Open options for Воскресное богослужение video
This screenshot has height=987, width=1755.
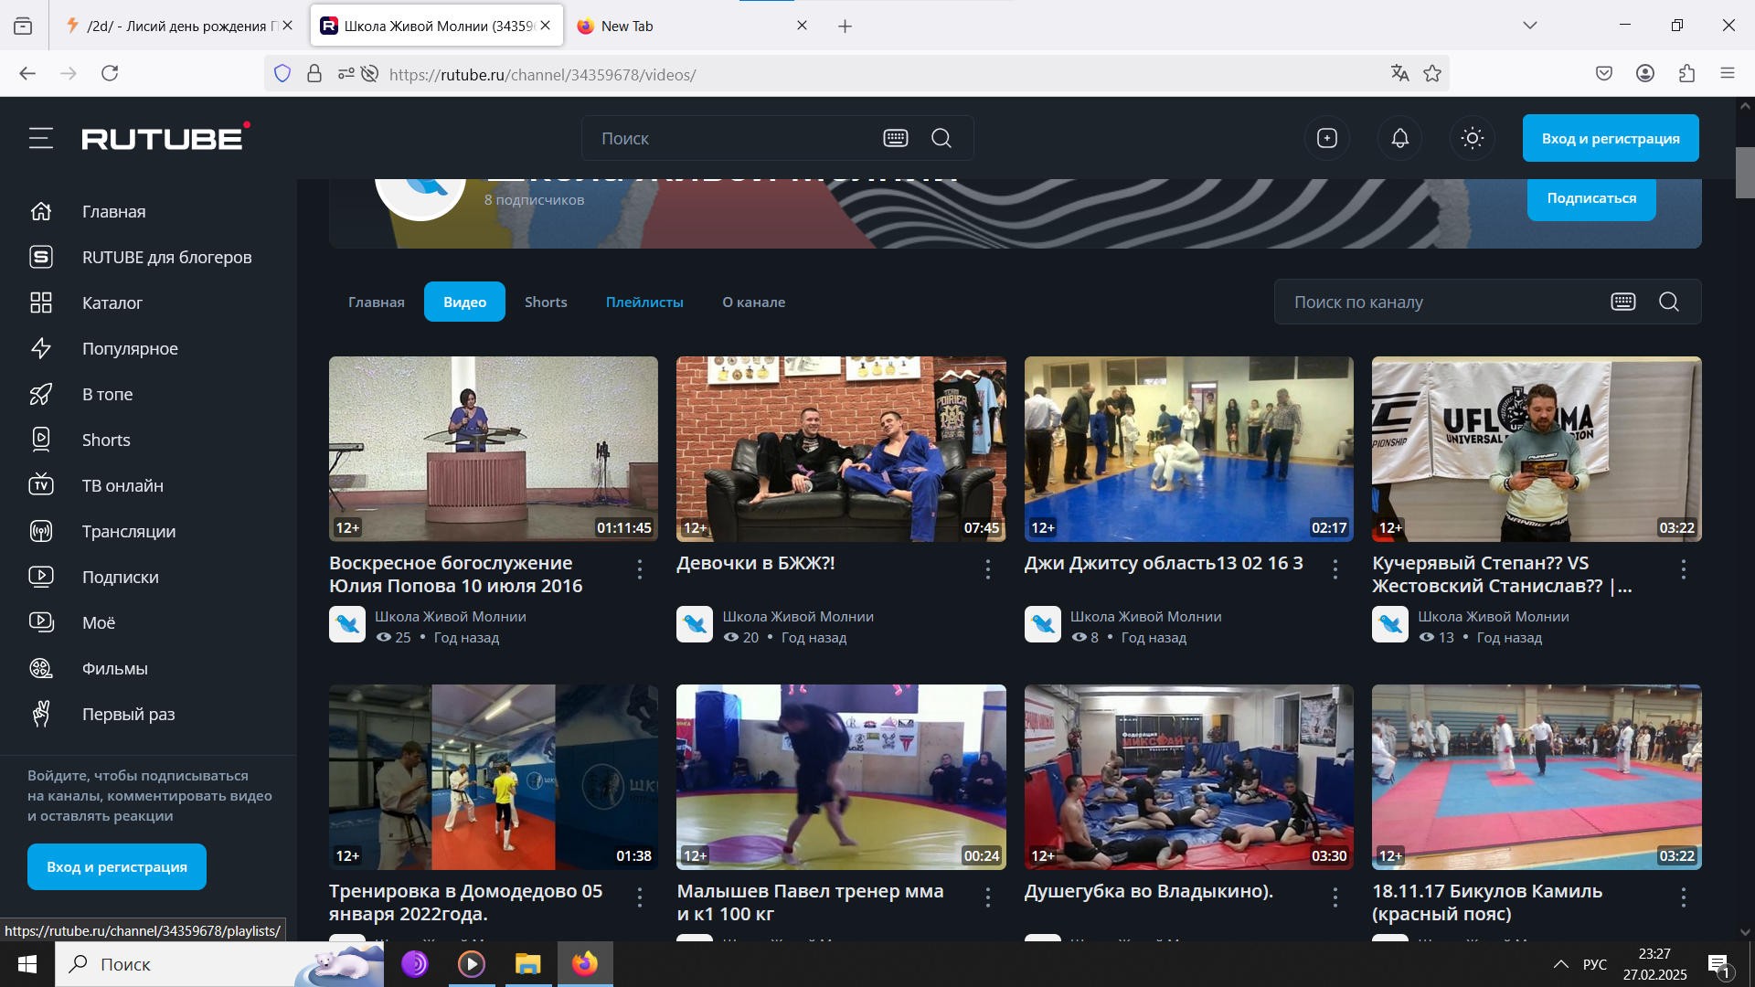640,569
